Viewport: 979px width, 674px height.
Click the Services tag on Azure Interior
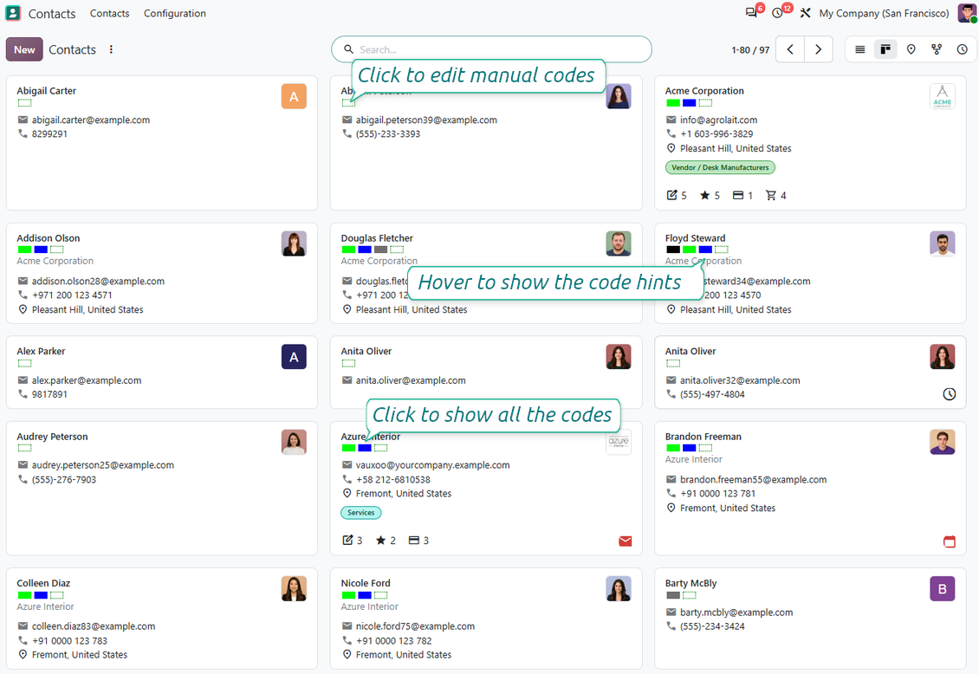(x=361, y=512)
